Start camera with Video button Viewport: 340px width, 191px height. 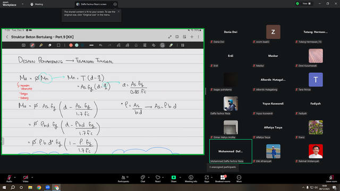click(x=25, y=179)
